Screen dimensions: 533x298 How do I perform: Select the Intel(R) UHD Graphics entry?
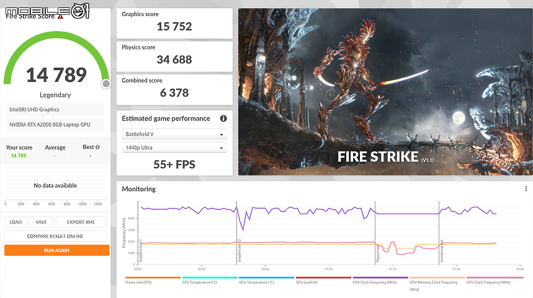point(55,109)
